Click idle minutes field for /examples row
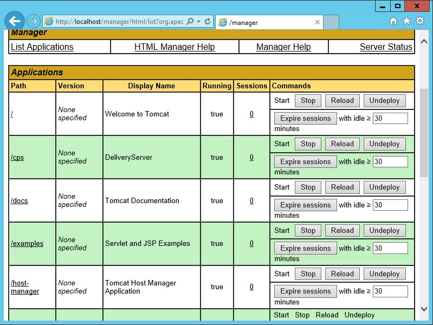The width and height of the screenshot is (433, 325). click(x=390, y=248)
